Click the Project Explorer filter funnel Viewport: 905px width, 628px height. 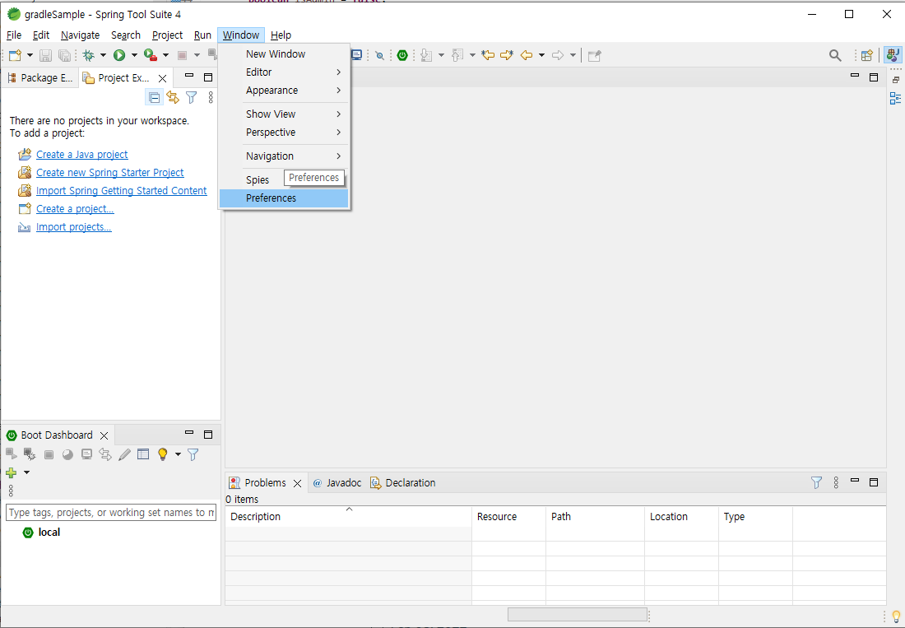coord(192,98)
